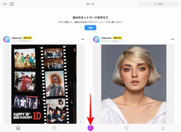Click next arrow on One Direction post
The height and width of the screenshot is (132, 181).
(80, 121)
